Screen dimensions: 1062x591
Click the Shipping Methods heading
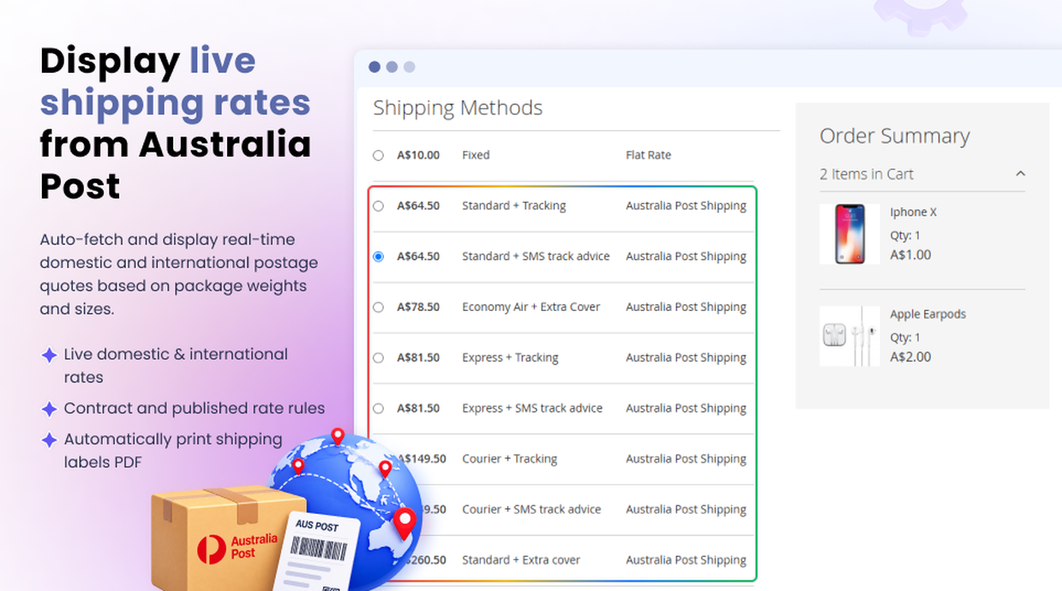(x=458, y=108)
